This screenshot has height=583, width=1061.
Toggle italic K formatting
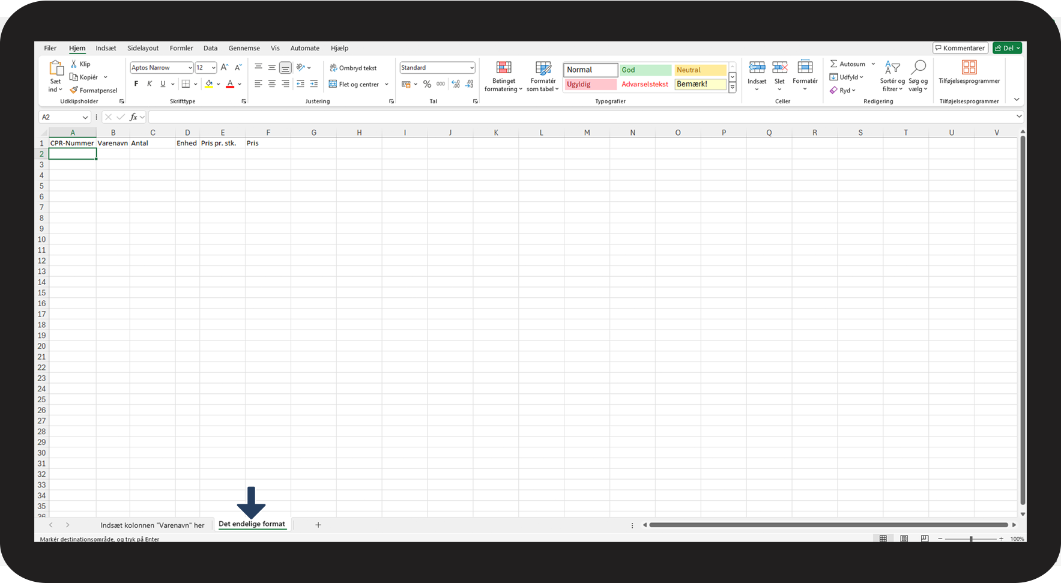[150, 84]
